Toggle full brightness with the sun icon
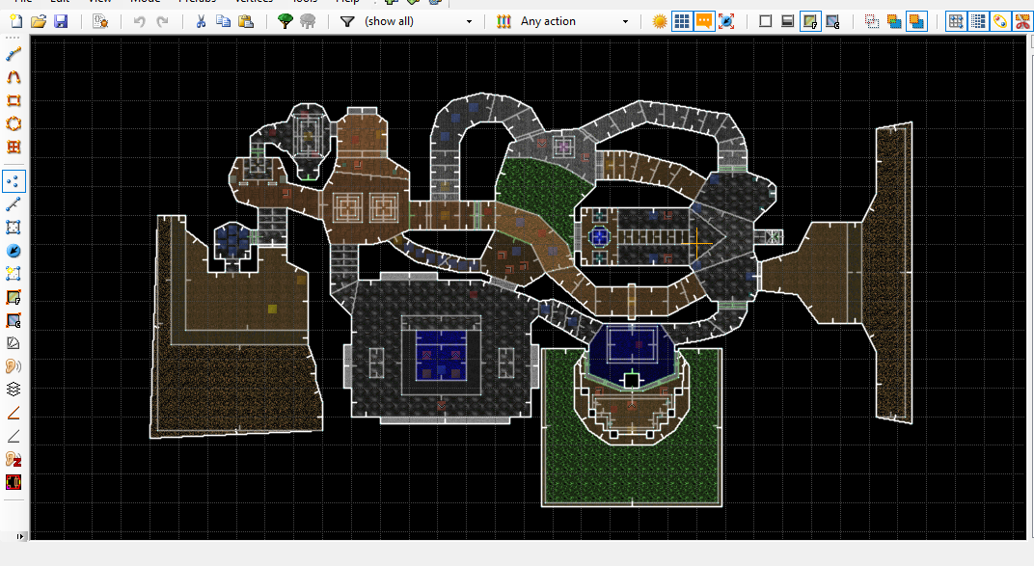1034x566 pixels. (660, 21)
